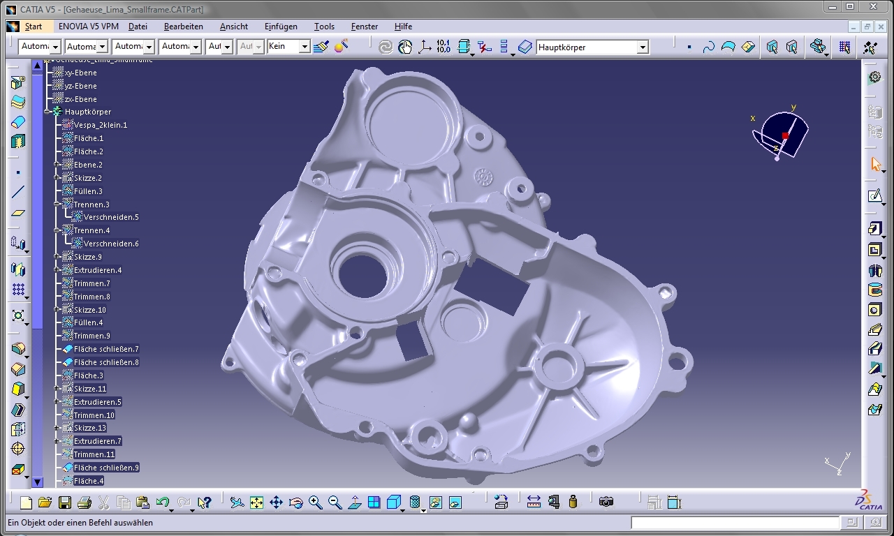Select Fläche schließen.9 in the tree

(x=106, y=468)
